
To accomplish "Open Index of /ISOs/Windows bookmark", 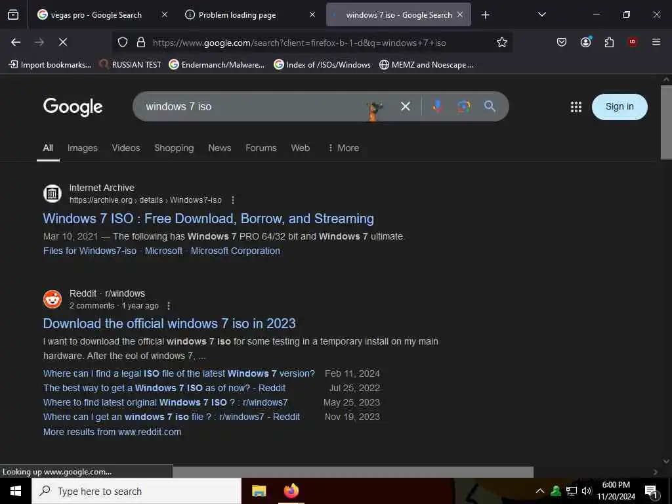I will pos(322,65).
